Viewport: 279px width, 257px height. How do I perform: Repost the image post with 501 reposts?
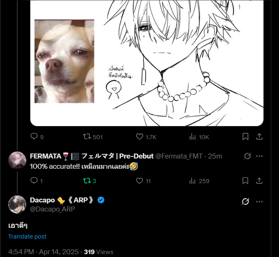(87, 137)
